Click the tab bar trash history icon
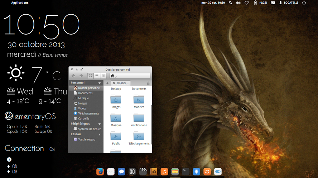Viewport: 318px width, 178px height. (x=148, y=83)
